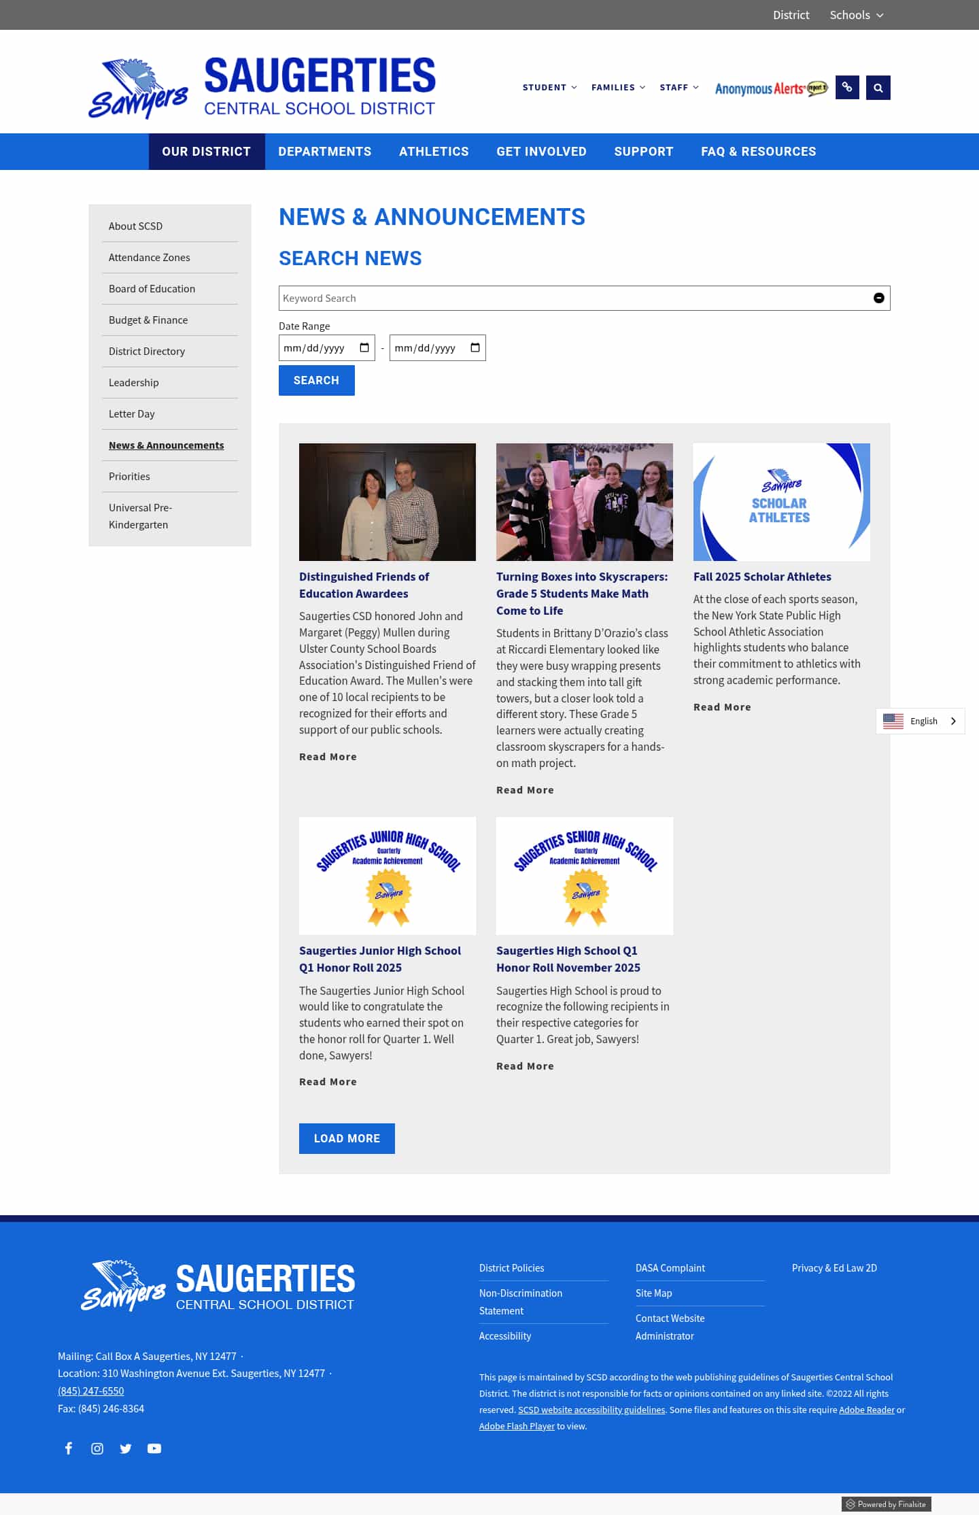Screen dimensions: 979x1515
Task: Click the SEARCH button
Action: 316,380
